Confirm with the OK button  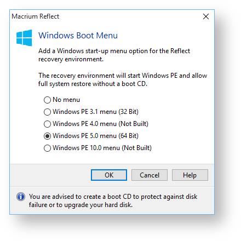109,175
